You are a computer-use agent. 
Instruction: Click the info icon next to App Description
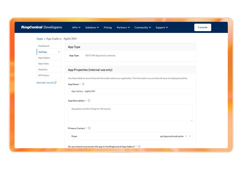(x=89, y=100)
